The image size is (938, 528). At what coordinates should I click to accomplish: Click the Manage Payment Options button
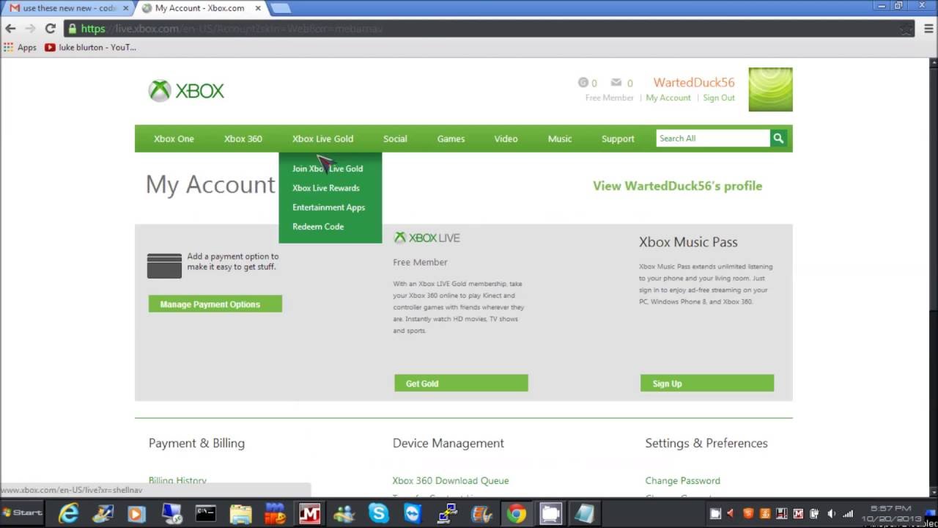click(215, 304)
